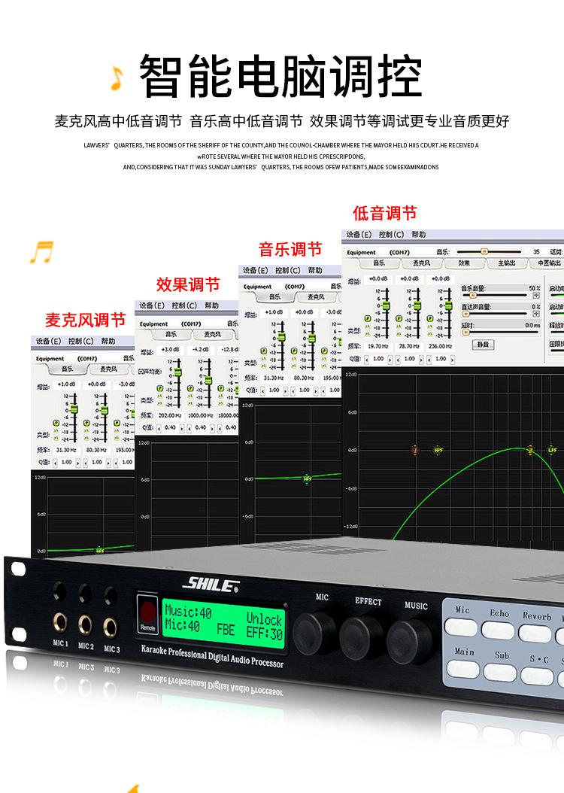Click the MIC 1 input jack
Viewport: 564px width, 793px height.
point(60,622)
